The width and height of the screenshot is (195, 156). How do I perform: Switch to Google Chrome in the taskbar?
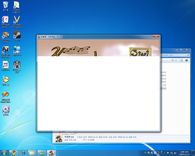pyautogui.click(x=13, y=153)
